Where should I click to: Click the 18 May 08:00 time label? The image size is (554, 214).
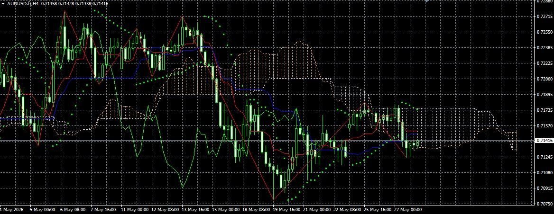256,209
